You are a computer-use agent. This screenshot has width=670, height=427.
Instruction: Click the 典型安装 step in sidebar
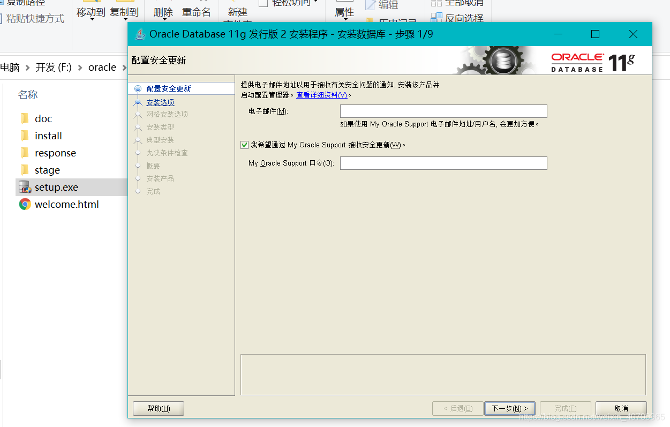[x=160, y=140]
